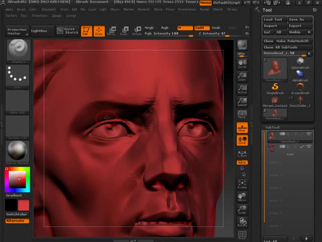The image size is (322, 242).
Task: Open Projection Master
Action: tap(17, 31)
